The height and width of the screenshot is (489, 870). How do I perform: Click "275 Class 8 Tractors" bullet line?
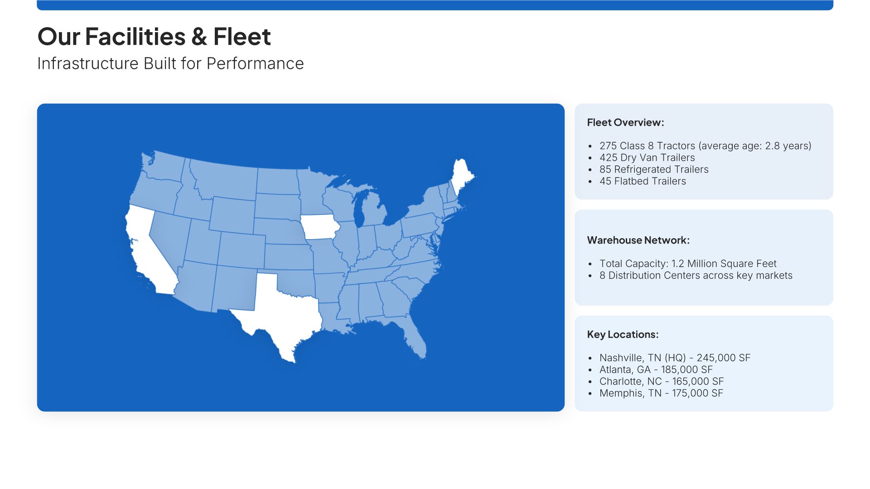click(x=705, y=146)
